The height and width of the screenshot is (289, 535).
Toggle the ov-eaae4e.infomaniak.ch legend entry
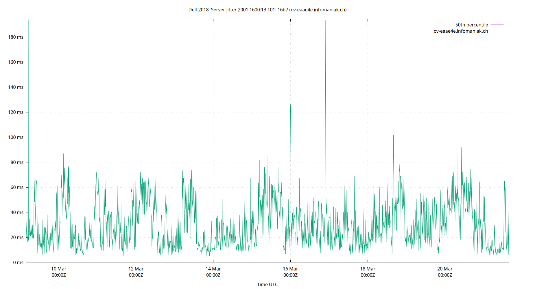460,31
